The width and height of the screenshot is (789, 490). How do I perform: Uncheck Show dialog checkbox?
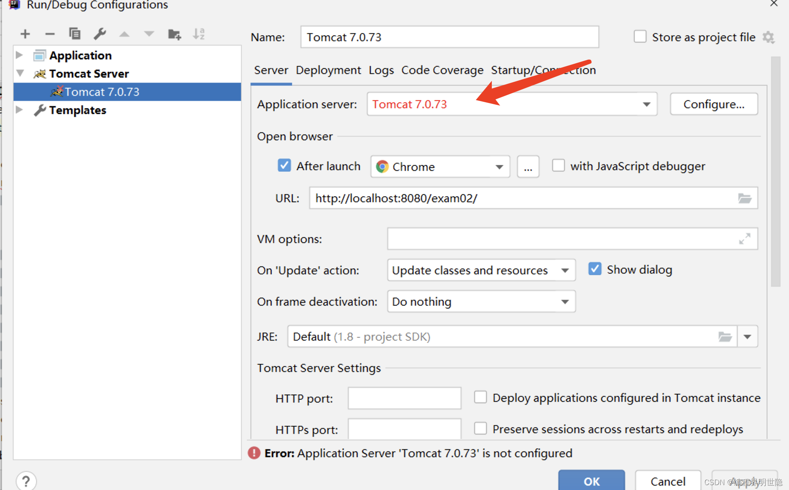pyautogui.click(x=595, y=269)
